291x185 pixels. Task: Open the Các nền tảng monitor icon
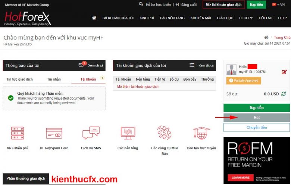pyautogui.click(x=128, y=133)
